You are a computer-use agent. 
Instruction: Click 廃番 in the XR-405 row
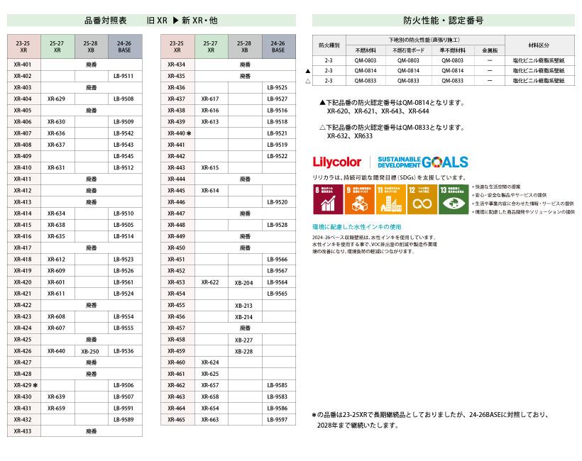(x=92, y=111)
